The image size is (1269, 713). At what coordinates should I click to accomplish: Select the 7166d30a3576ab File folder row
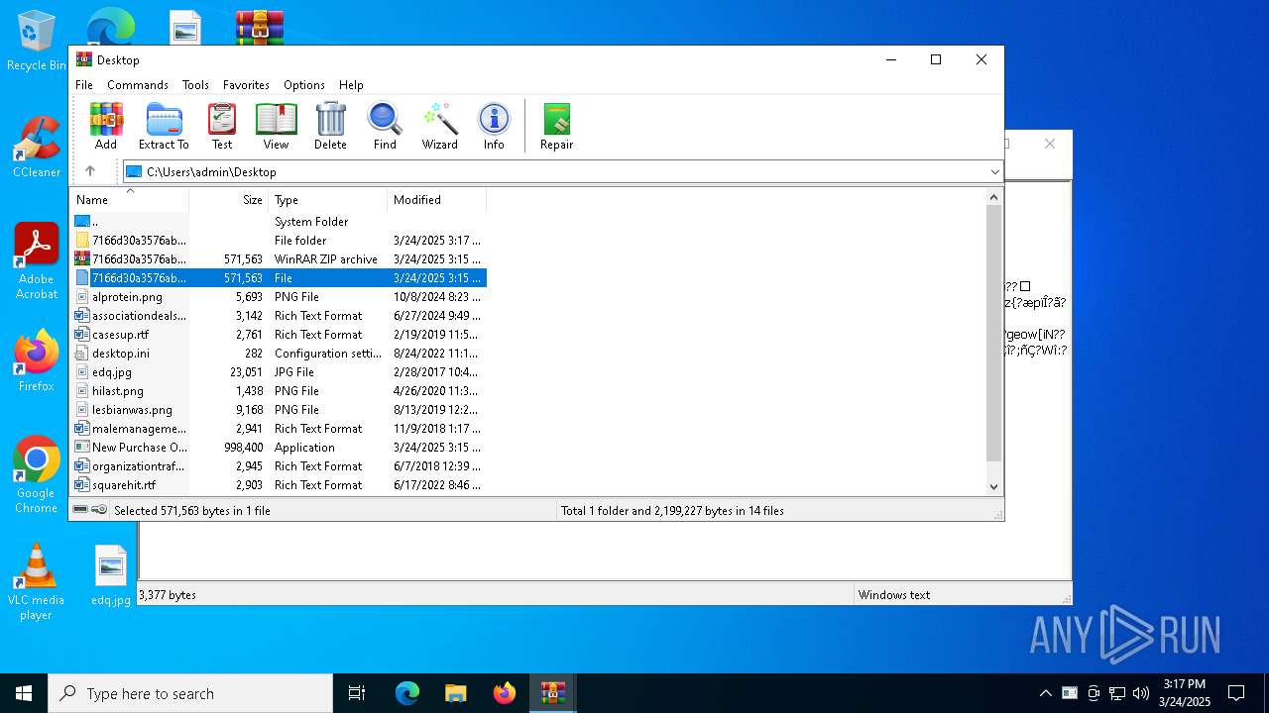click(279, 241)
